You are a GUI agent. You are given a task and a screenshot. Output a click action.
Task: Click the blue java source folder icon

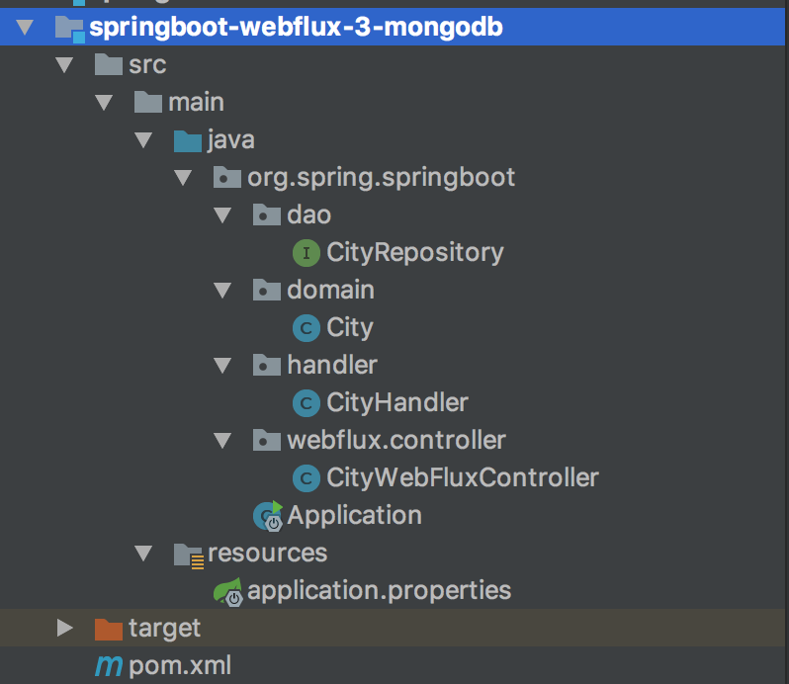[187, 140]
